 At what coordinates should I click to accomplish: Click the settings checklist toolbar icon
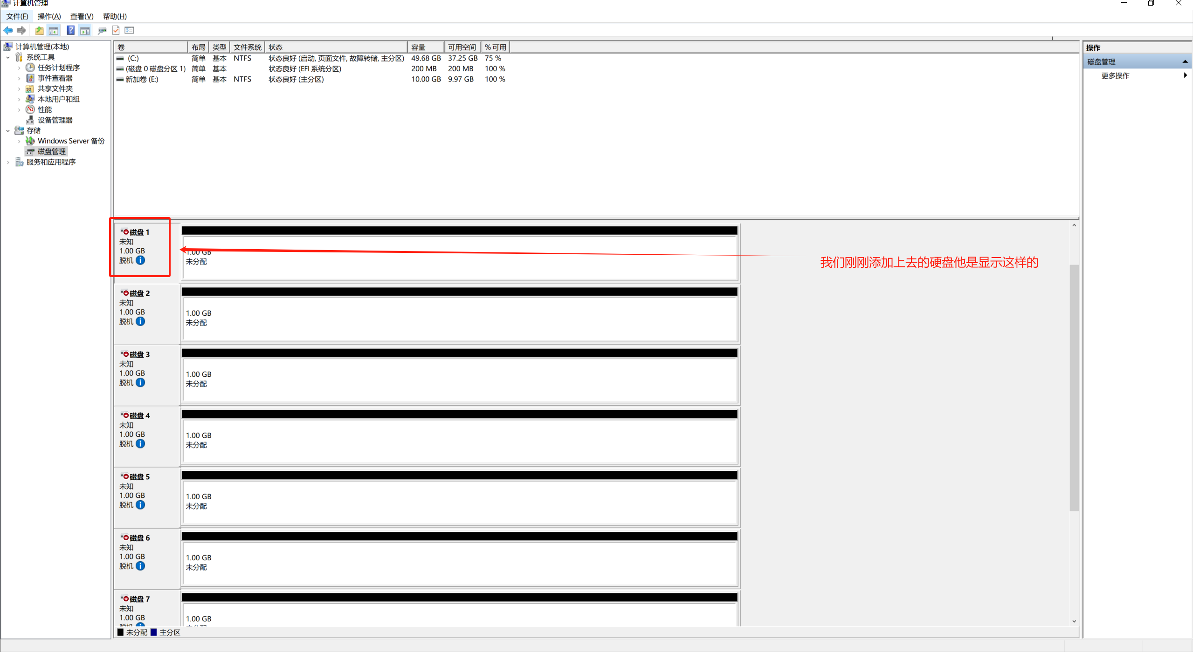pos(130,30)
